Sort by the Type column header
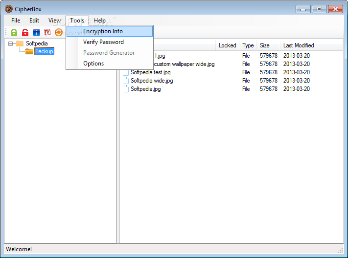This screenshot has height=258, width=348. pos(248,45)
